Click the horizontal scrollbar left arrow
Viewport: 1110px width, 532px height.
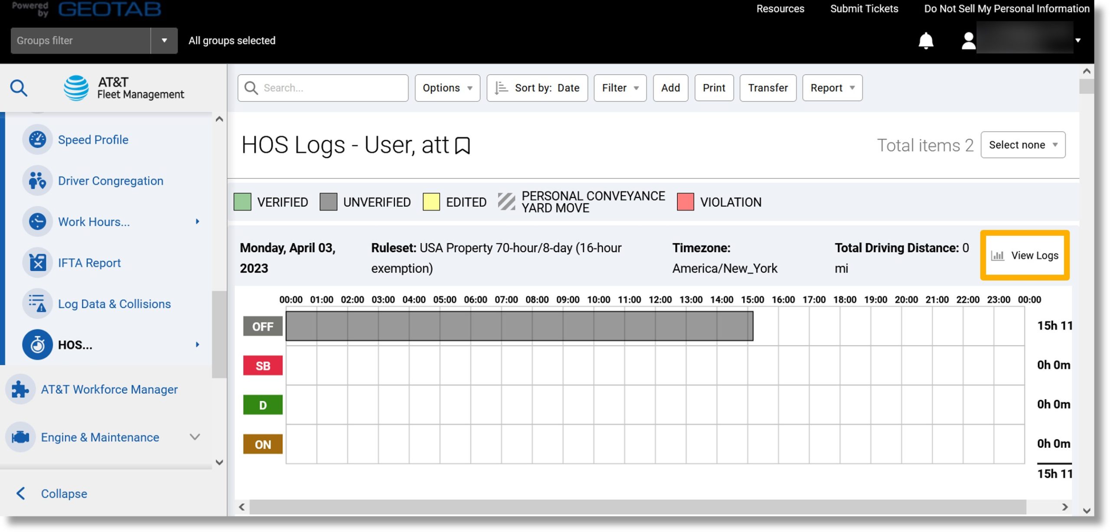coord(242,507)
